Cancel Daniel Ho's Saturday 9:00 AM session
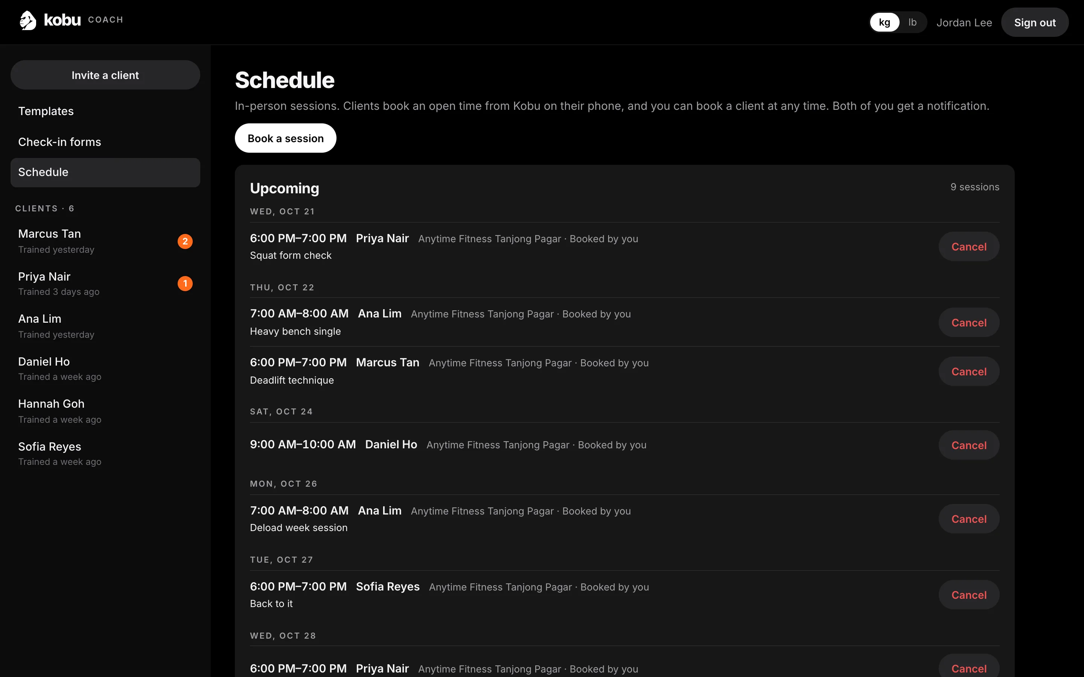 coord(969,445)
